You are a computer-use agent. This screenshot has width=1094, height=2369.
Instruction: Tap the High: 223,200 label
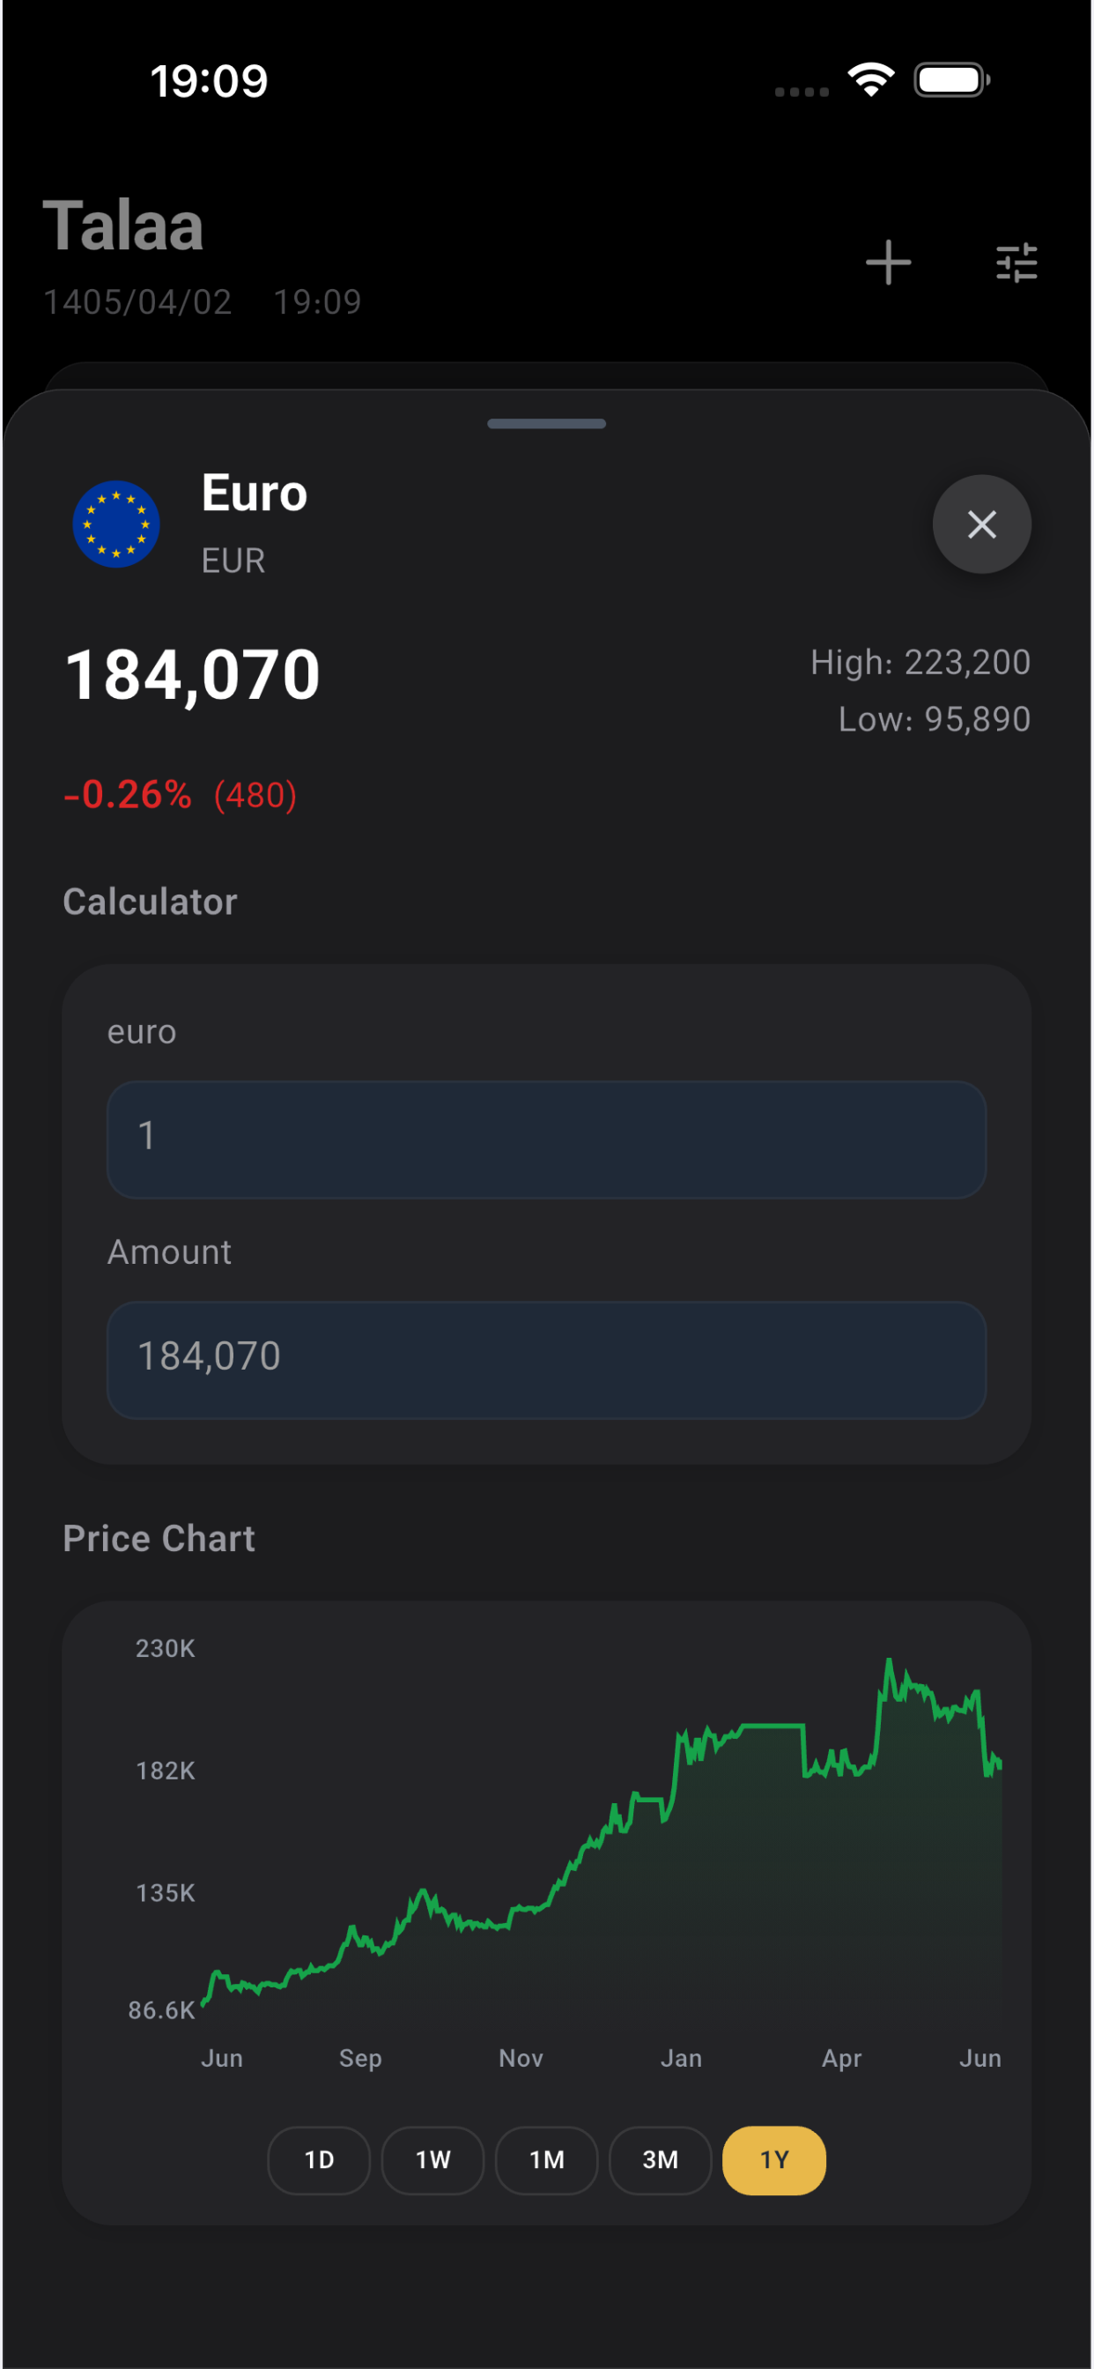click(920, 662)
